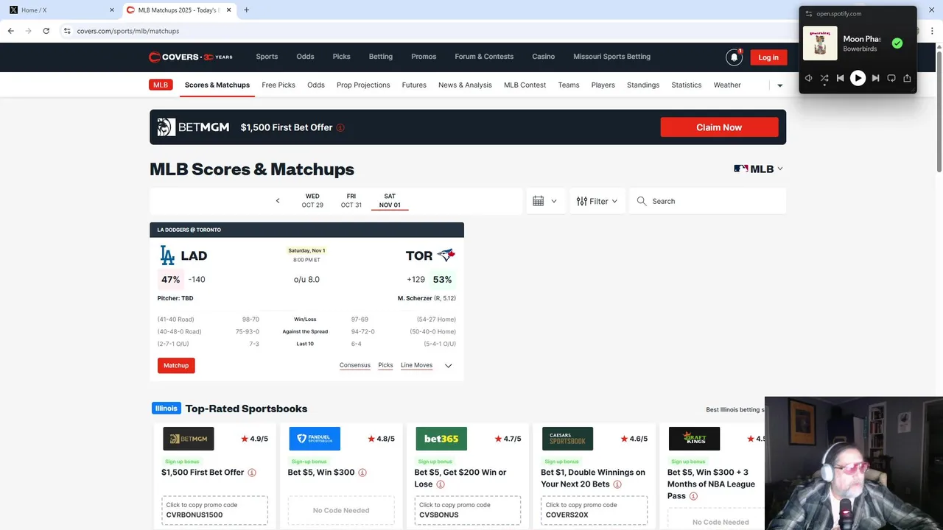Open Missouri Sports Betting link
Image resolution: width=943 pixels, height=530 pixels.
[611, 57]
